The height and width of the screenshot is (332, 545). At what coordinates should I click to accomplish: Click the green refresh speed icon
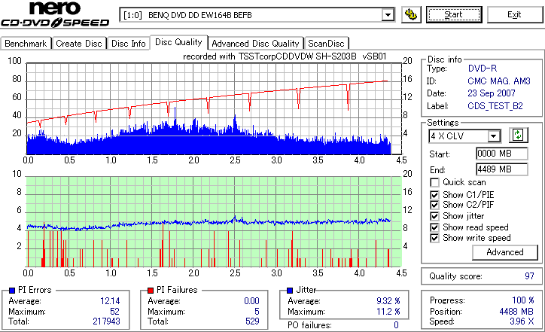click(518, 135)
